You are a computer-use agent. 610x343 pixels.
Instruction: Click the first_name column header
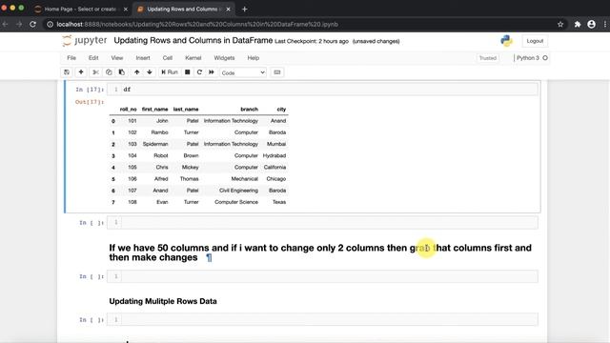coord(154,110)
